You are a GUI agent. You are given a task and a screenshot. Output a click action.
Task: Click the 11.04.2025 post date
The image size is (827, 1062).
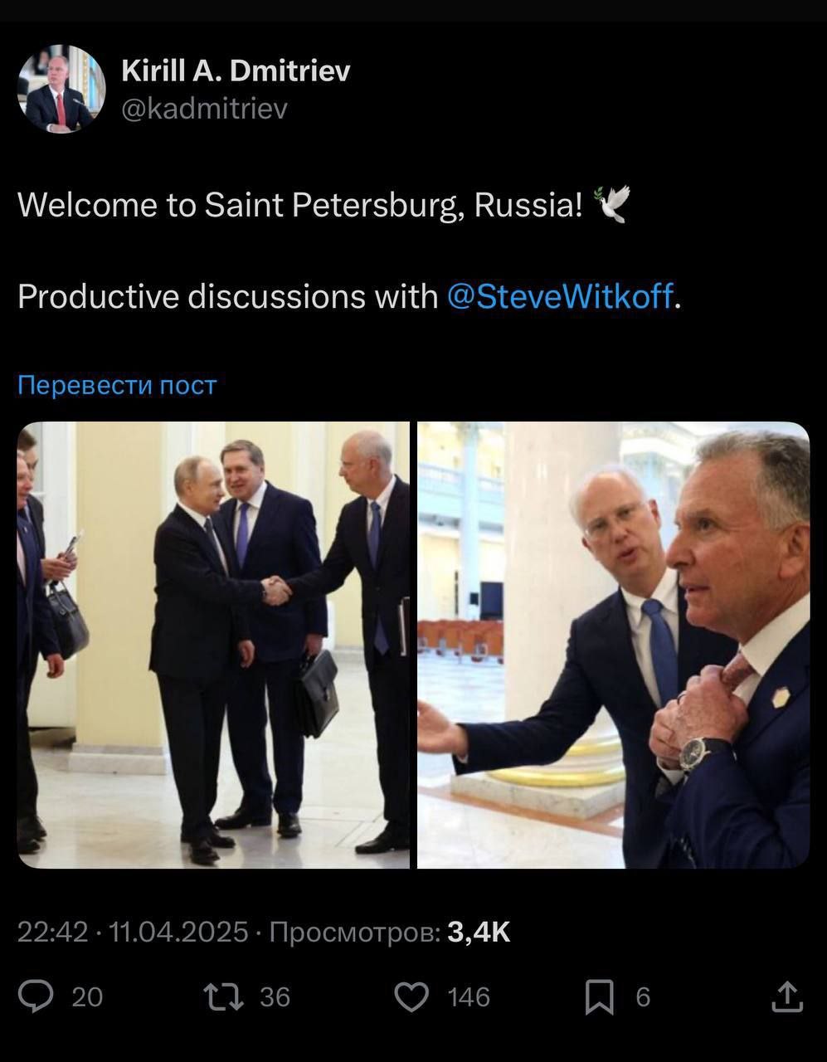178,933
